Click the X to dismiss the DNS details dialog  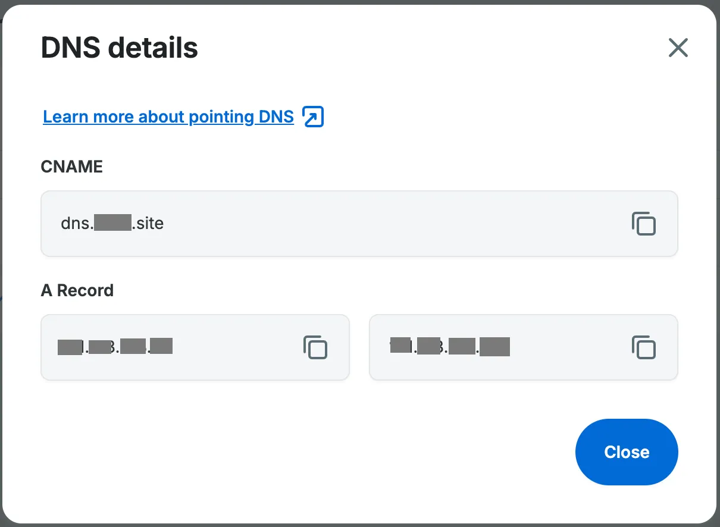pyautogui.click(x=678, y=48)
